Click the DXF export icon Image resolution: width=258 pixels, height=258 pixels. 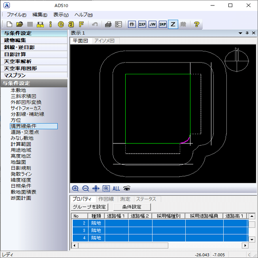coord(142,24)
